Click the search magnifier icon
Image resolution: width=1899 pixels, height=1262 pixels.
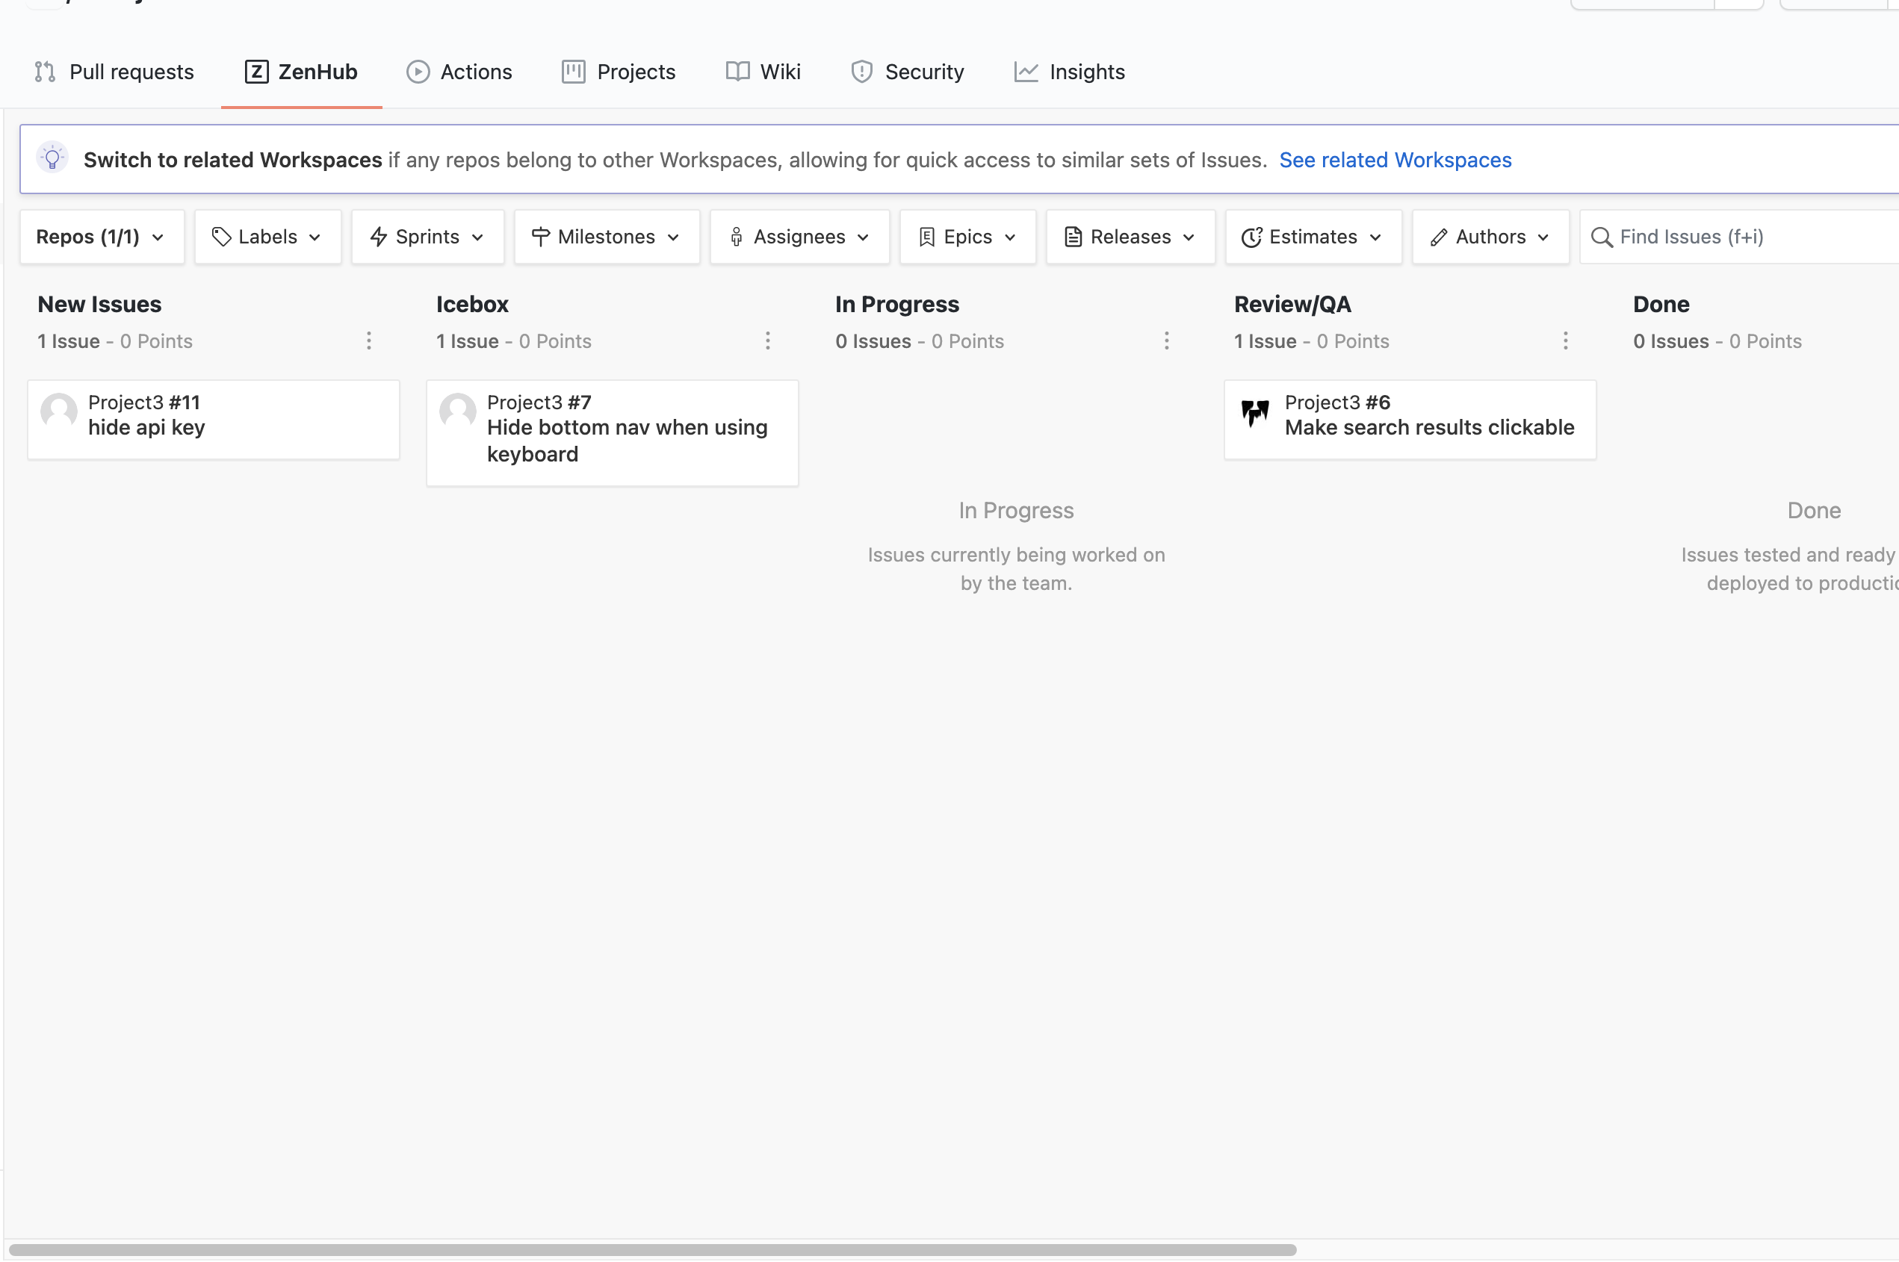tap(1601, 237)
